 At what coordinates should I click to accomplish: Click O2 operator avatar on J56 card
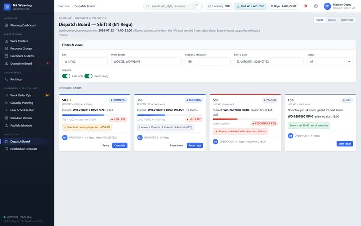pyautogui.click(x=140, y=138)
